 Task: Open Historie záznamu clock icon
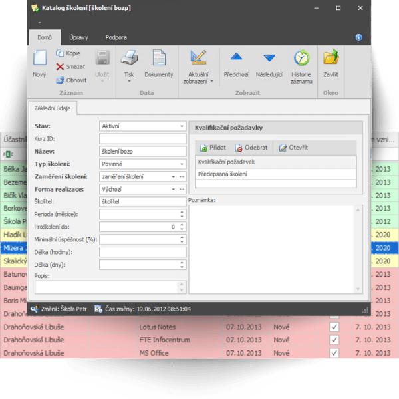coord(301,59)
